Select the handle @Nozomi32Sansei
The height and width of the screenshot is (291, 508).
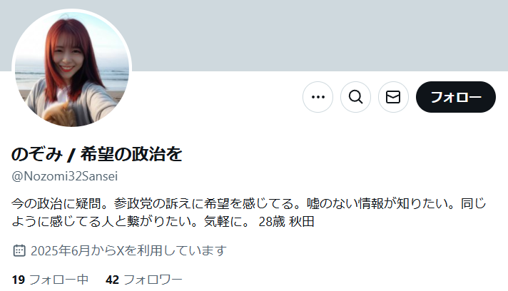click(x=65, y=176)
